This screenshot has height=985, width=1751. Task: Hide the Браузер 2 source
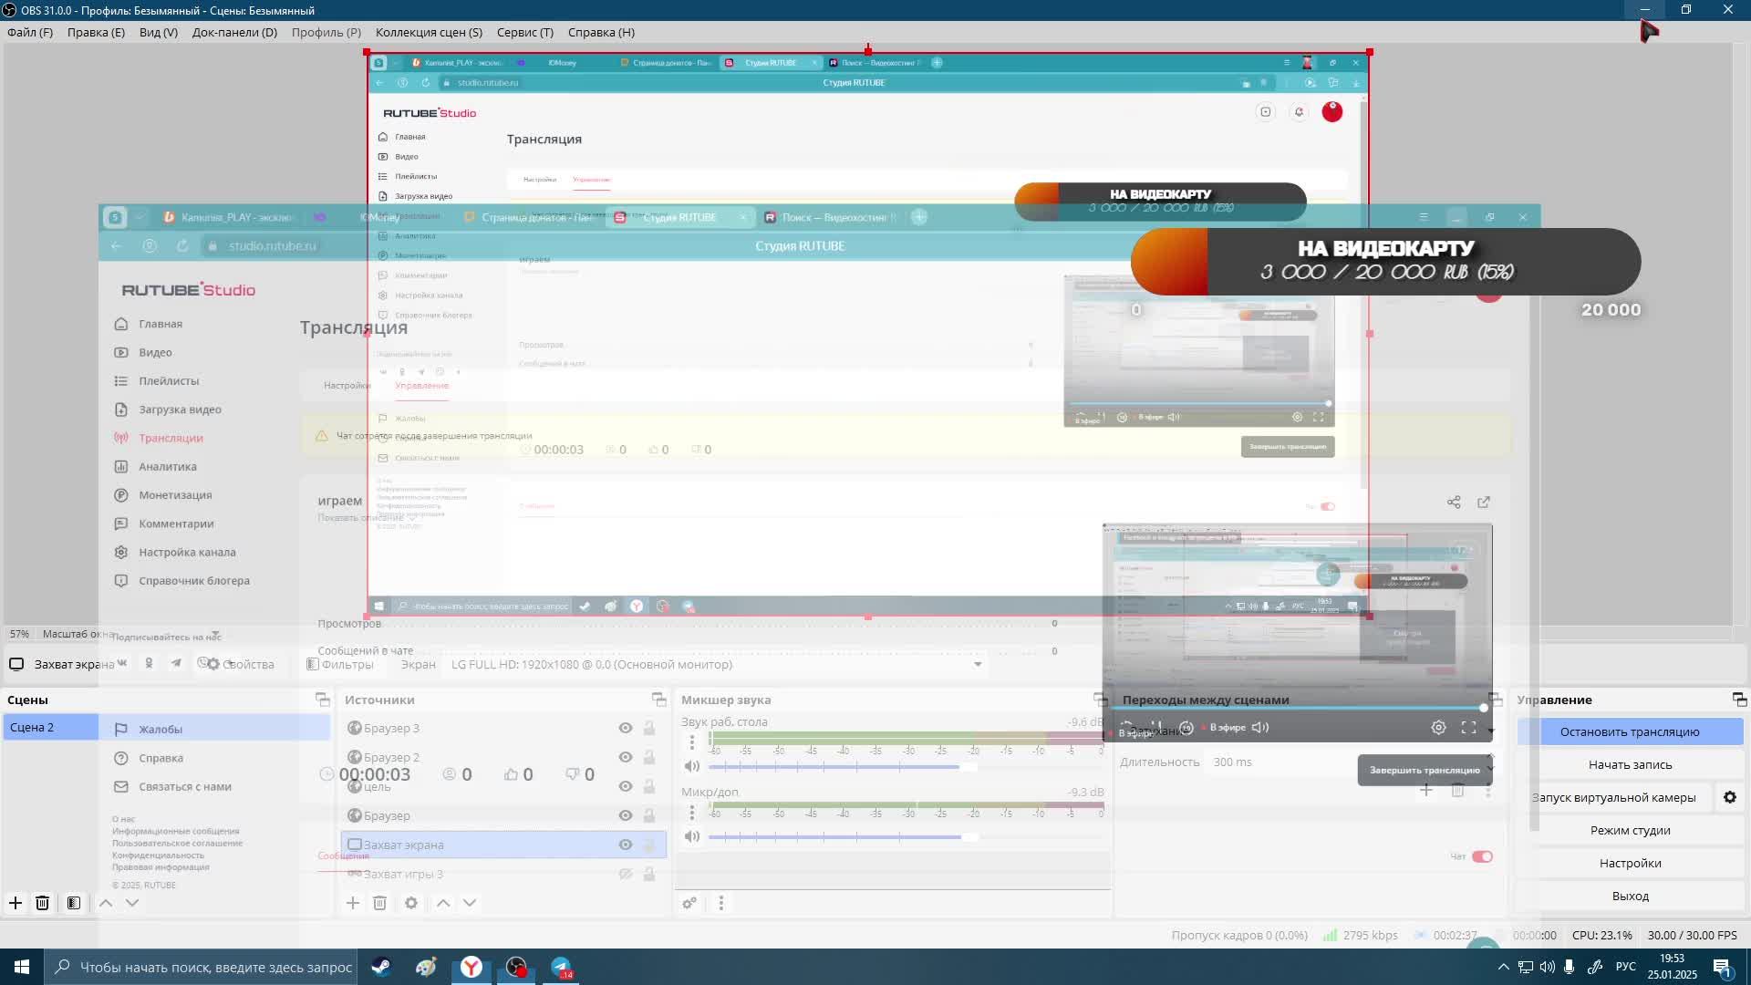(x=626, y=757)
